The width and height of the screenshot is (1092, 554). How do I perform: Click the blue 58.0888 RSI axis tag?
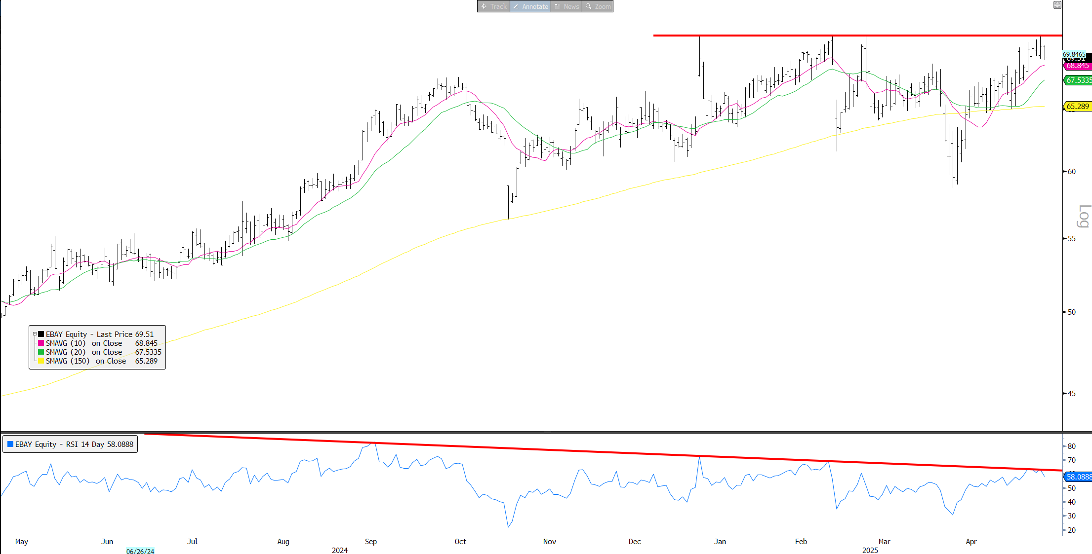(1078, 477)
